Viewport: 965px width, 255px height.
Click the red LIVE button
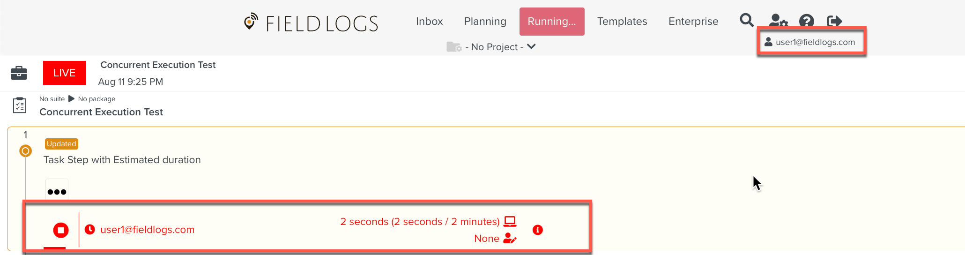click(x=65, y=73)
